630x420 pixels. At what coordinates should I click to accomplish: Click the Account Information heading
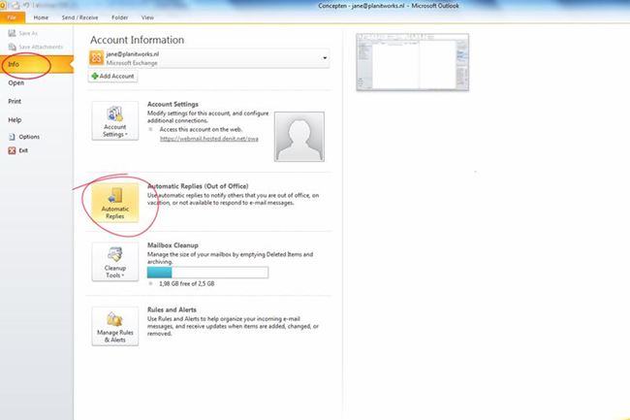(137, 40)
